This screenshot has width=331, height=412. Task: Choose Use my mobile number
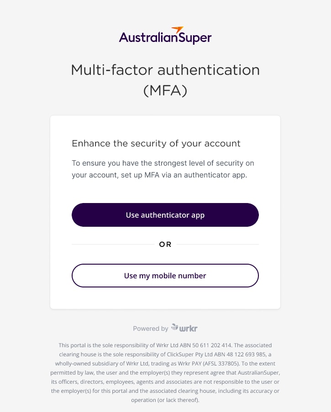pos(165,276)
